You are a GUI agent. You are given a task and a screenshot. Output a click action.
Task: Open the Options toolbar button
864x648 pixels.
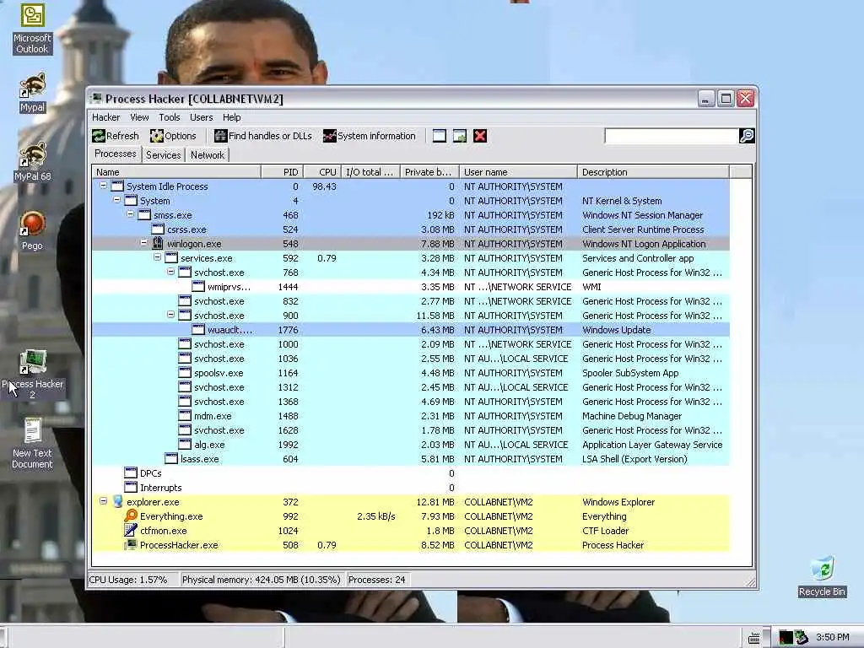click(x=173, y=136)
